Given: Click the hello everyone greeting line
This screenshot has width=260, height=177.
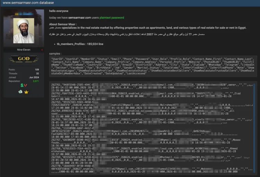Looking at the screenshot, I should point(59,11).
